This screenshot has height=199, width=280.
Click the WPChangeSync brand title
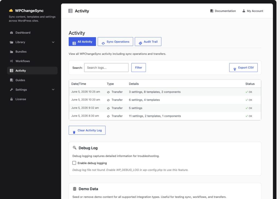(x=29, y=11)
